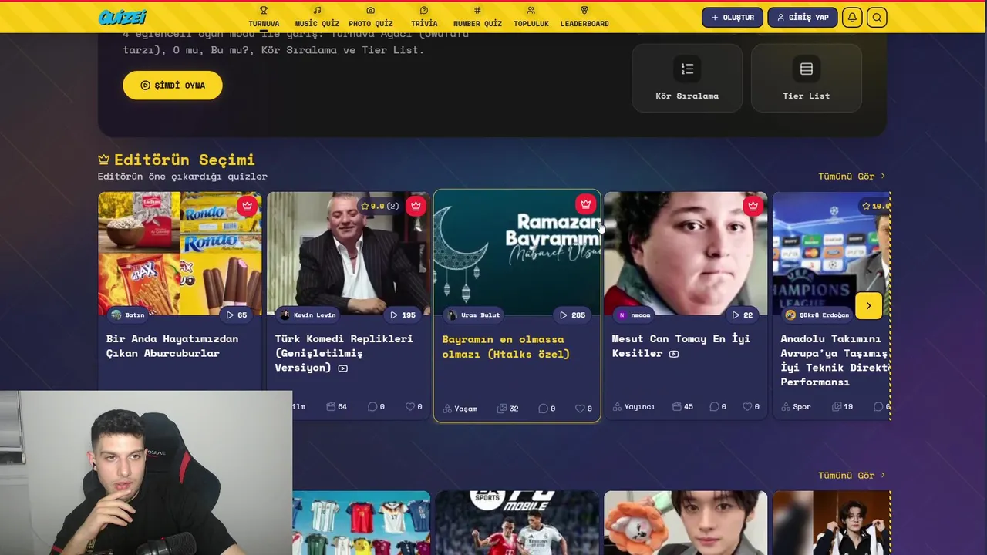987x555 pixels.
Task: Click title Mesut Can Tomay En İyi Kesitler
Action: point(681,345)
